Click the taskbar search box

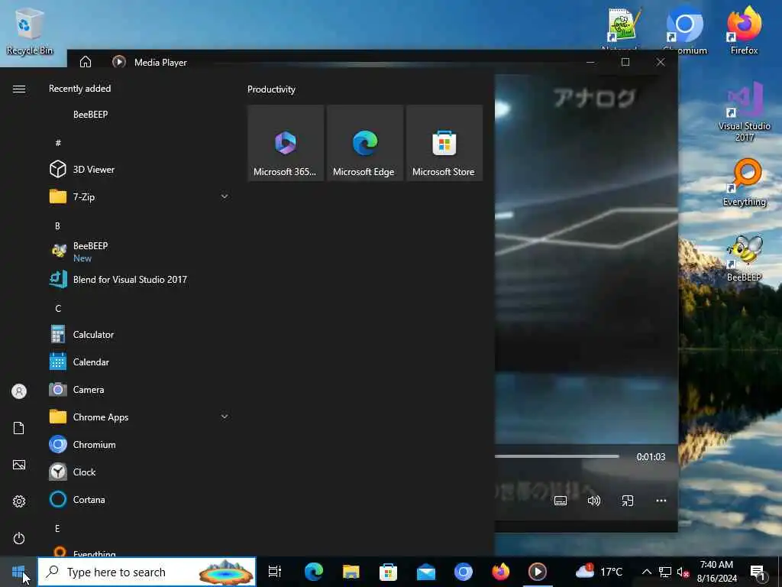[x=147, y=572]
